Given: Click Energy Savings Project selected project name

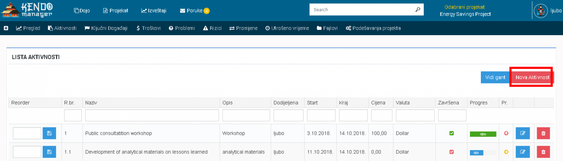Looking at the screenshot, I should tap(465, 14).
